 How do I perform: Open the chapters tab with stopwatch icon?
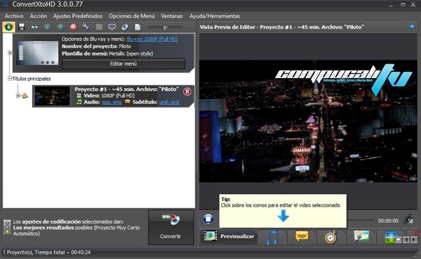click(x=331, y=237)
